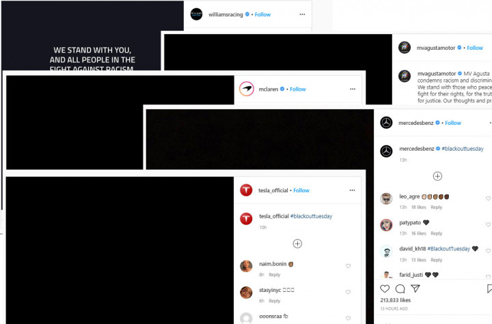Open the mvagustamotor profile avatar in header
This screenshot has width=492, height=324.
(x=405, y=47)
